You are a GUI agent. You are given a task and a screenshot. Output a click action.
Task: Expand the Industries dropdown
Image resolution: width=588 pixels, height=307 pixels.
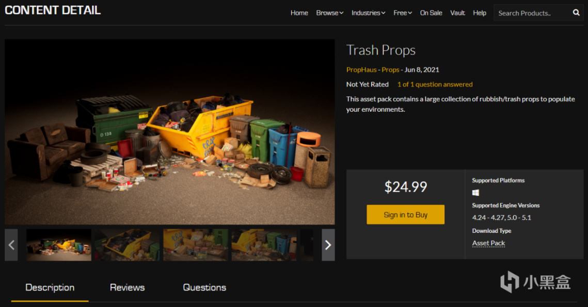[x=368, y=13]
